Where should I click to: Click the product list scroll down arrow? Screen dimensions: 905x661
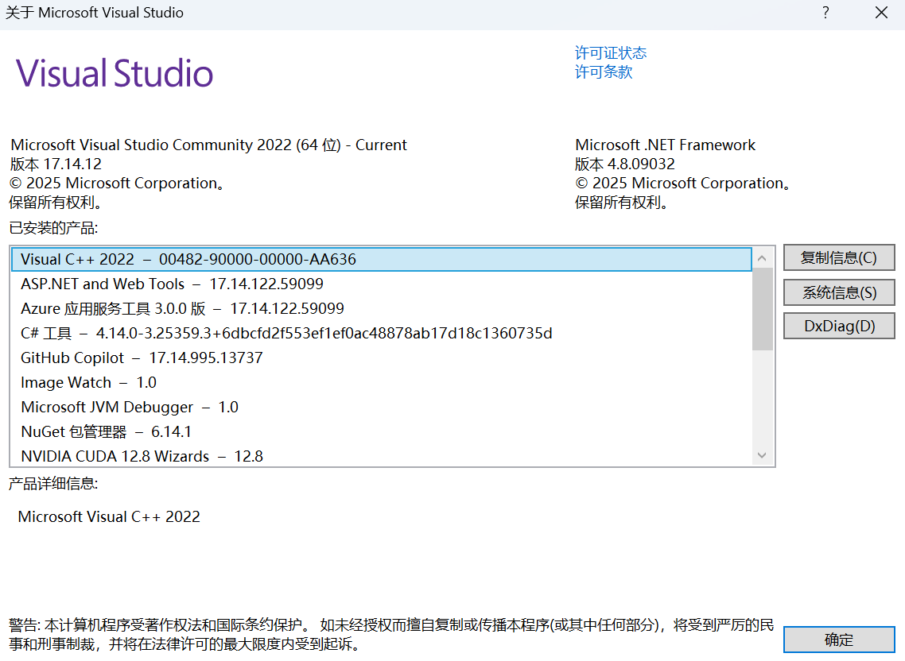point(762,455)
